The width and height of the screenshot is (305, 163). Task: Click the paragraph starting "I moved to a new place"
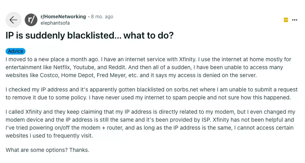click(x=148, y=67)
